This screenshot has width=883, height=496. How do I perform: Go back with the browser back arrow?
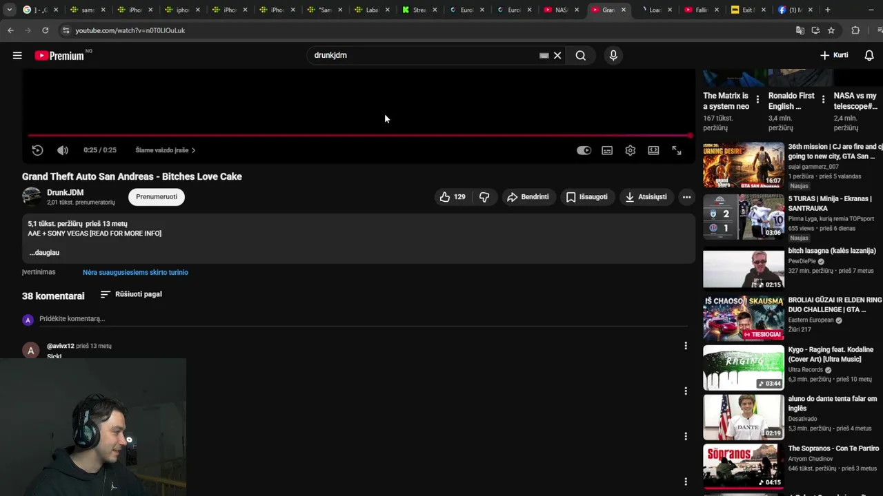tap(10, 30)
